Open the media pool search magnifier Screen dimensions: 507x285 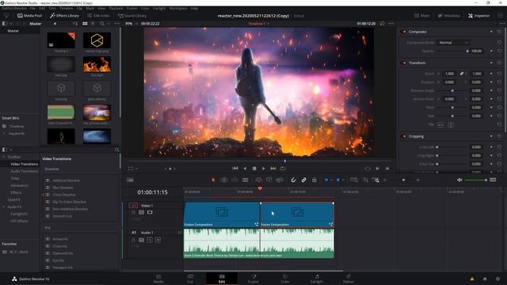pos(102,24)
